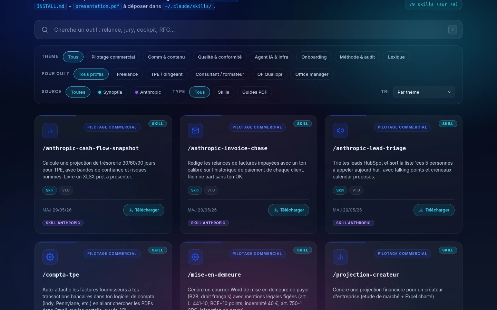Click SKILL corner badge on invoice-chase card
The image size is (497, 310).
[x=303, y=124]
